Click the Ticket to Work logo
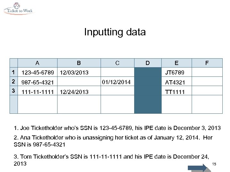Screen dimensions: 230x172 pos(18,9)
